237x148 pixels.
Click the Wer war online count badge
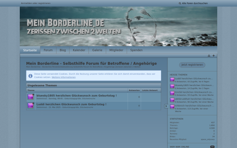click(x=212, y=147)
